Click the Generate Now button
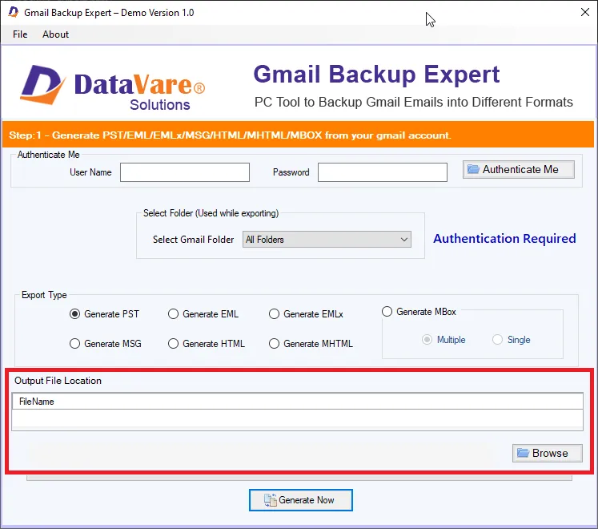The width and height of the screenshot is (598, 529). pyautogui.click(x=301, y=500)
